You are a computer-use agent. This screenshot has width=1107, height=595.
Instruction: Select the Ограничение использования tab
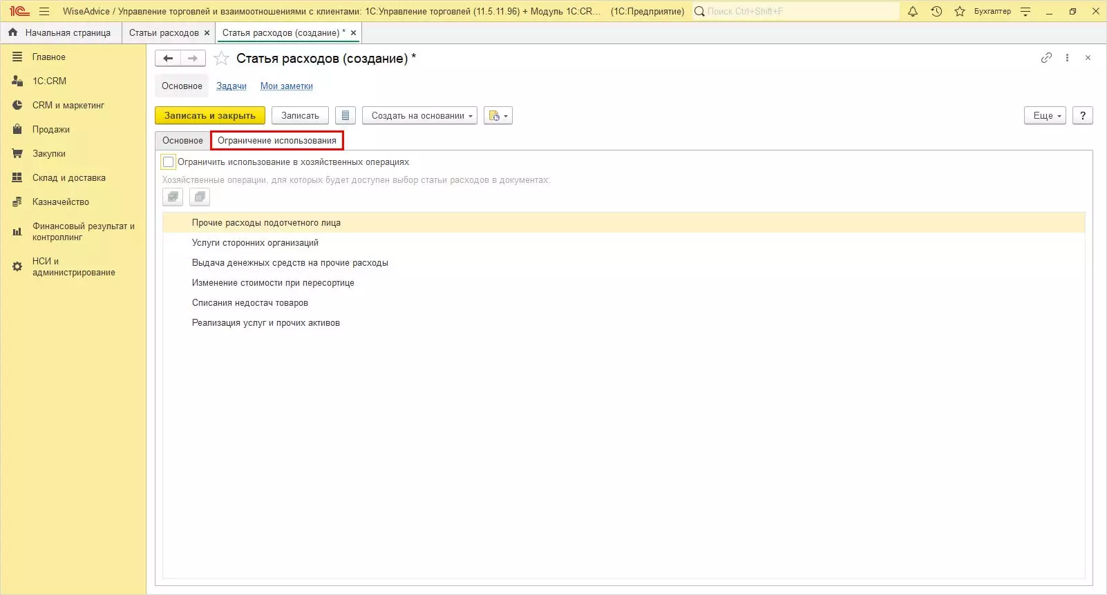tap(277, 140)
